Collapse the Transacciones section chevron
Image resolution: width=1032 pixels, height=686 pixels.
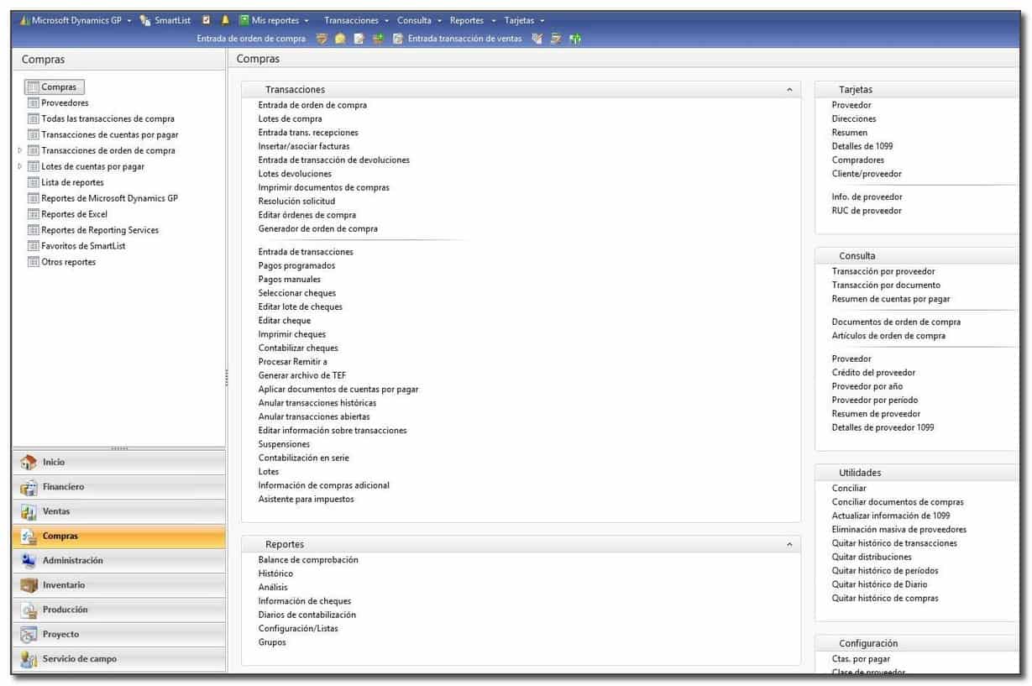click(789, 90)
